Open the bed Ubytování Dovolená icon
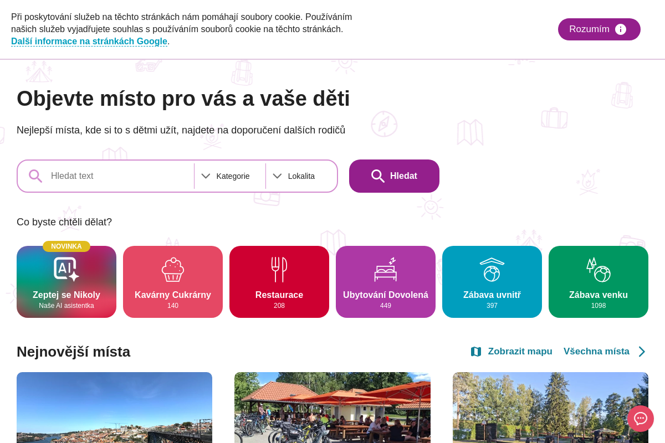 [386, 270]
